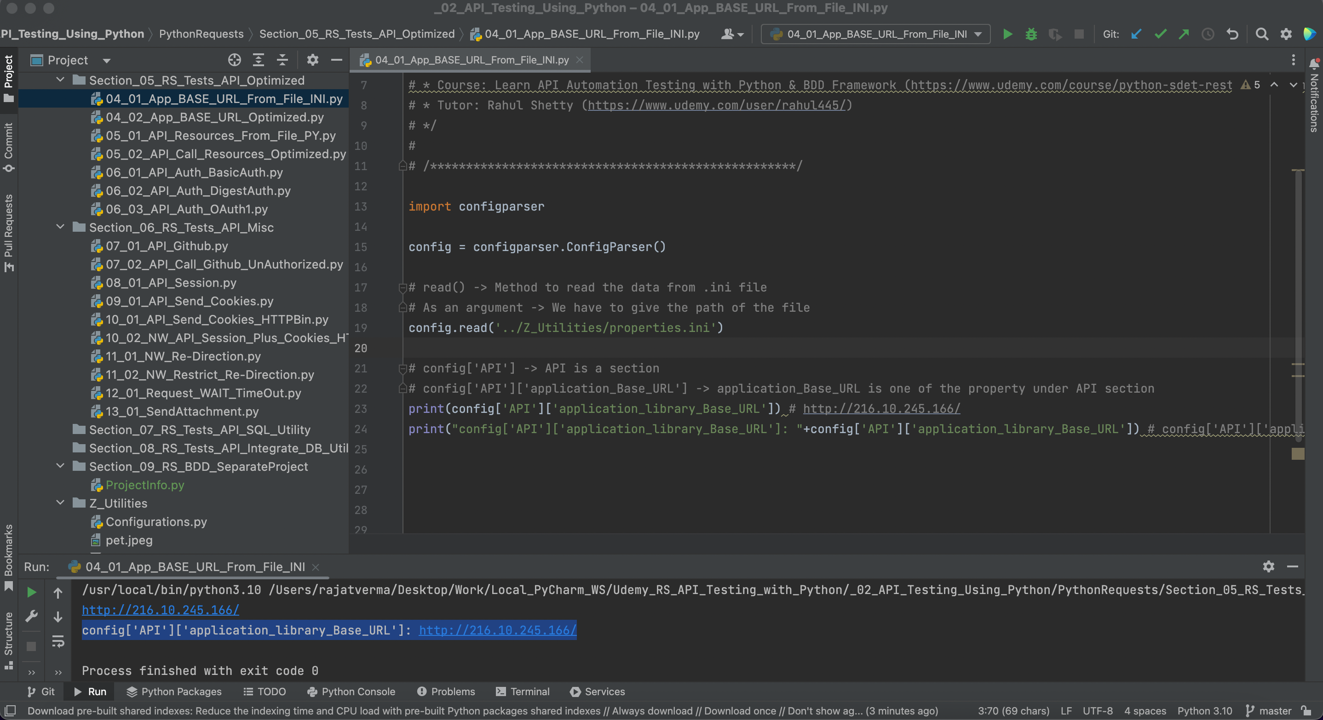1323x720 pixels.
Task: Open the Problems tab
Action: coord(446,691)
